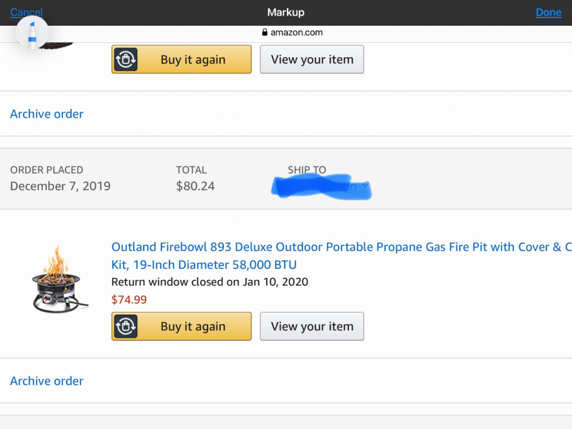Archive the order above the December 7 order
572x429 pixels.
pyautogui.click(x=47, y=114)
